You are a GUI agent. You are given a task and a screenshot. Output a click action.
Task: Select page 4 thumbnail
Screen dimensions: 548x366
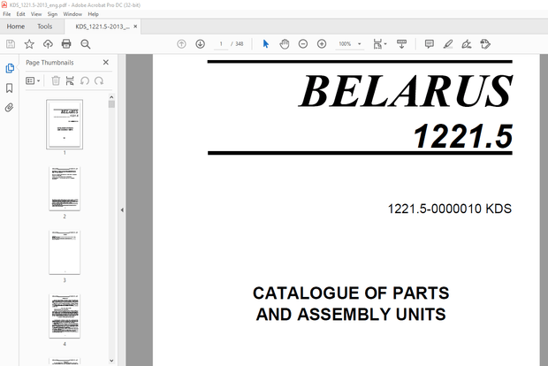point(65,316)
